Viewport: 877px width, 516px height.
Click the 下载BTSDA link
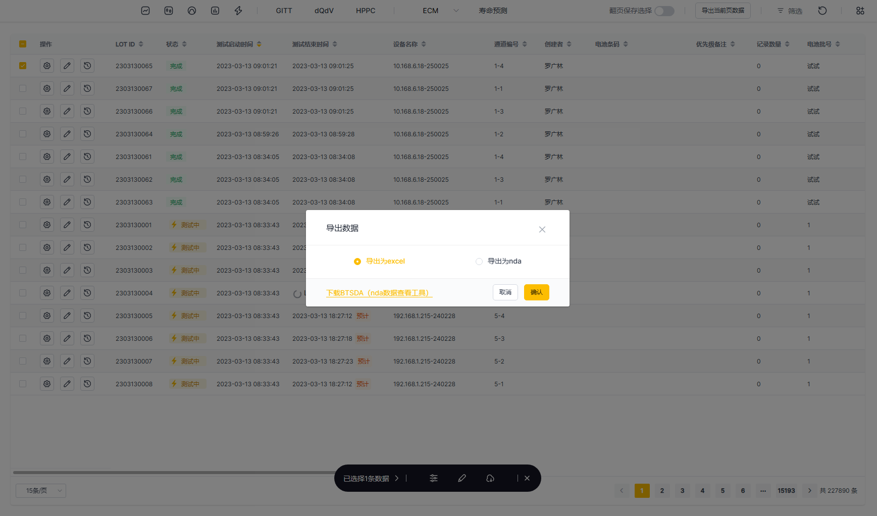coord(379,293)
